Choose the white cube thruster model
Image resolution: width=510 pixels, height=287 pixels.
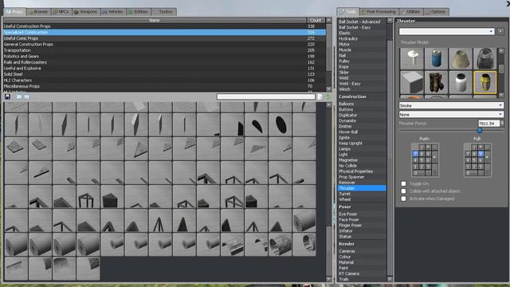point(412,82)
